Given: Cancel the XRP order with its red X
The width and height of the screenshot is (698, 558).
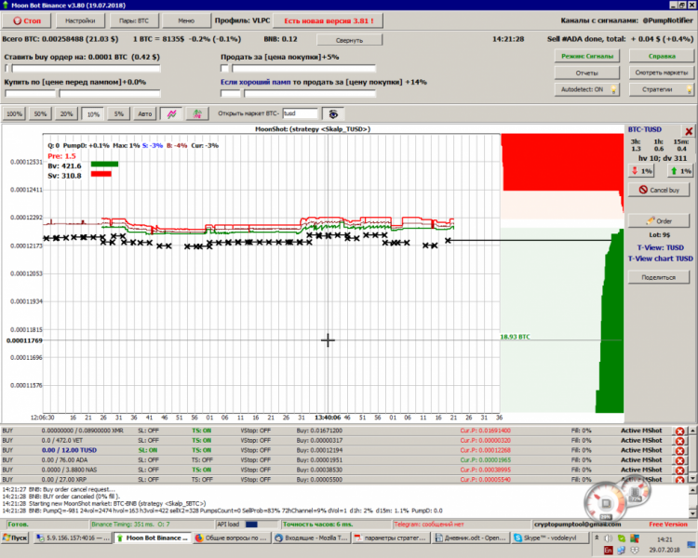Looking at the screenshot, I should (x=679, y=480).
